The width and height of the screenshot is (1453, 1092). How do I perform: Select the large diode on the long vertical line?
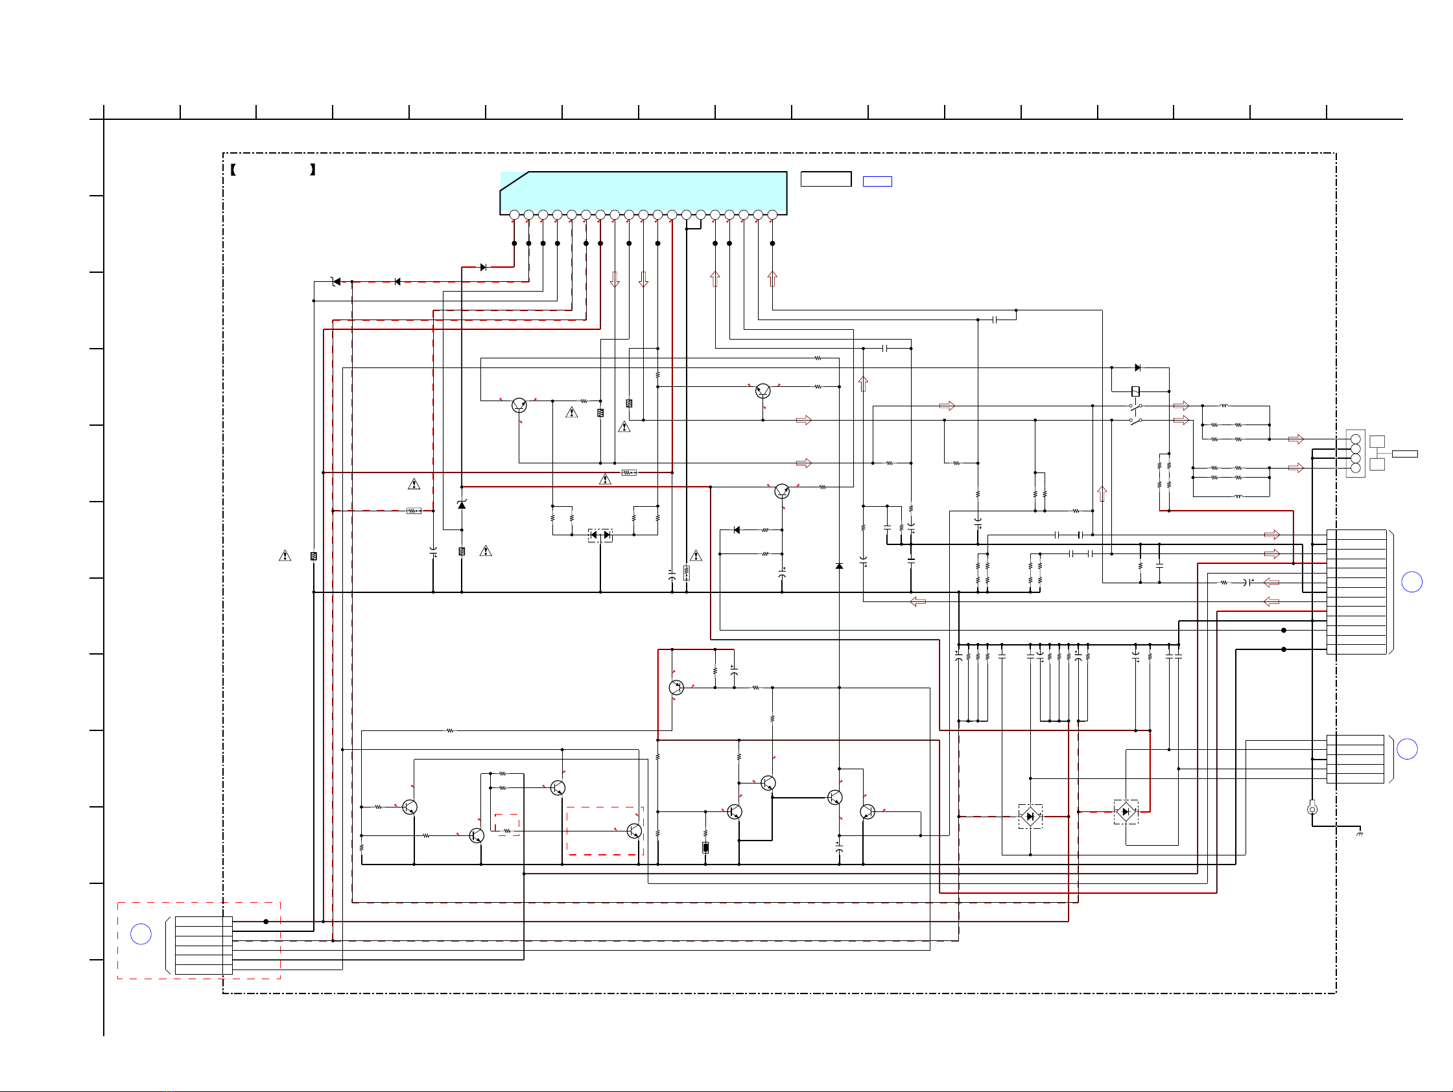pyautogui.click(x=839, y=566)
